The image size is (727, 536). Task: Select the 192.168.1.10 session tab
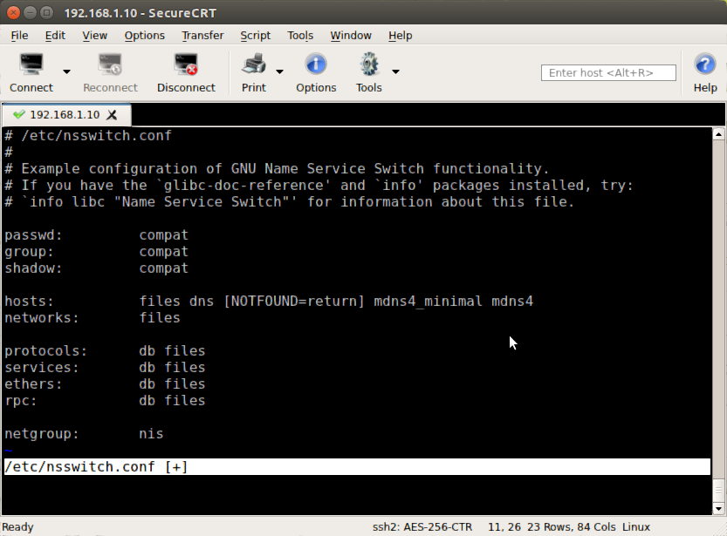(x=66, y=115)
